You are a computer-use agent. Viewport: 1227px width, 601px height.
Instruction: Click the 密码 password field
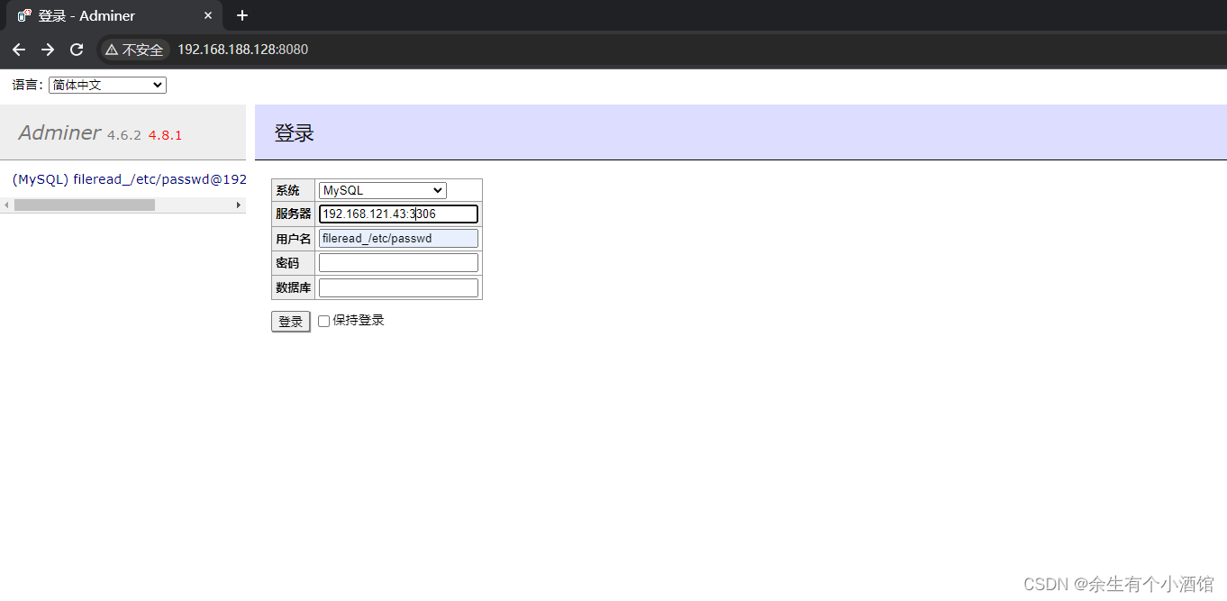click(x=398, y=262)
